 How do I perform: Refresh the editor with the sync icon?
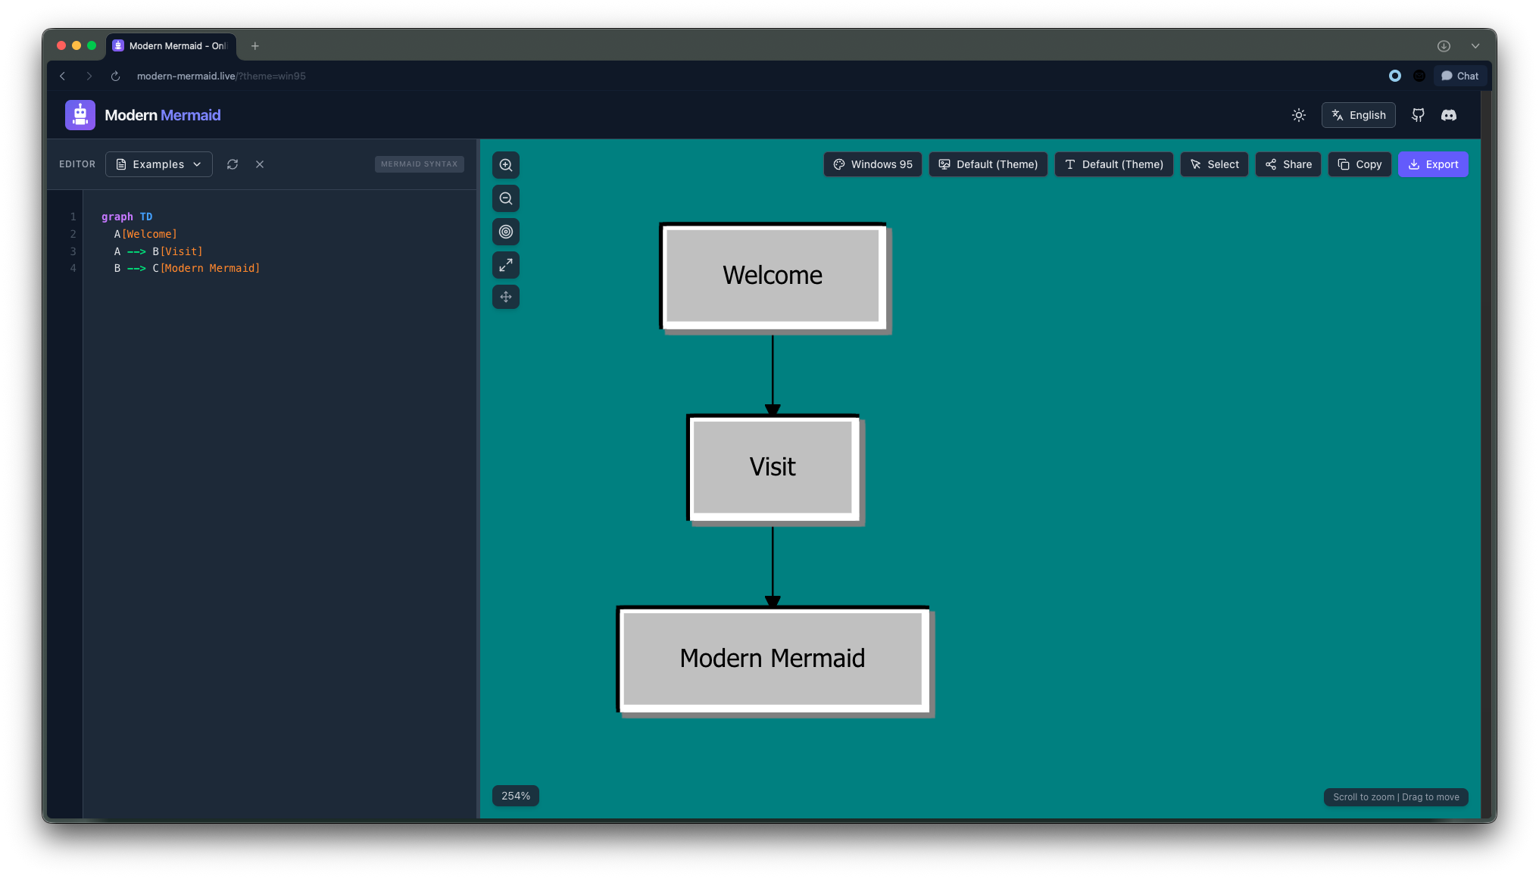(233, 164)
